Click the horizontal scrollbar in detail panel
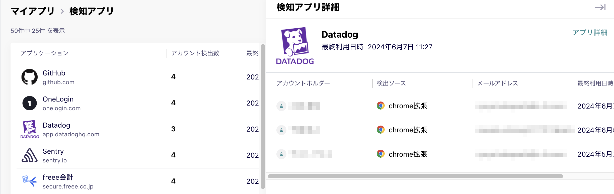Screen dimensions: 614x194 415,176
